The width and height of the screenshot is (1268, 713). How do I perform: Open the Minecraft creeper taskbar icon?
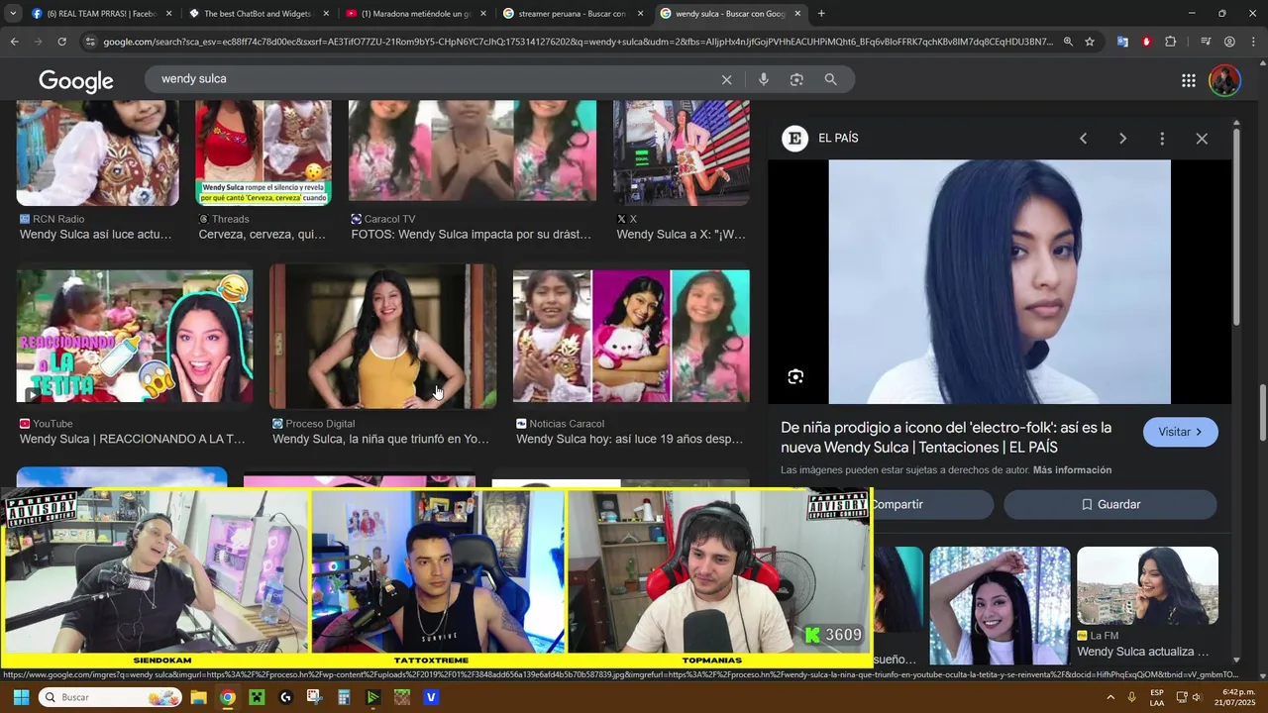pyautogui.click(x=257, y=697)
